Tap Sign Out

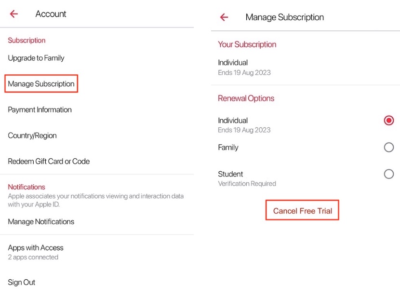pyautogui.click(x=22, y=282)
